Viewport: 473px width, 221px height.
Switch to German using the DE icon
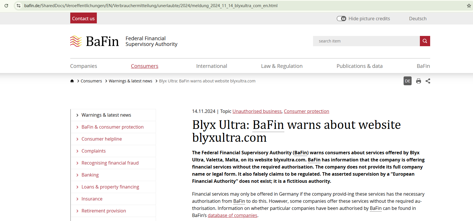[x=408, y=81]
